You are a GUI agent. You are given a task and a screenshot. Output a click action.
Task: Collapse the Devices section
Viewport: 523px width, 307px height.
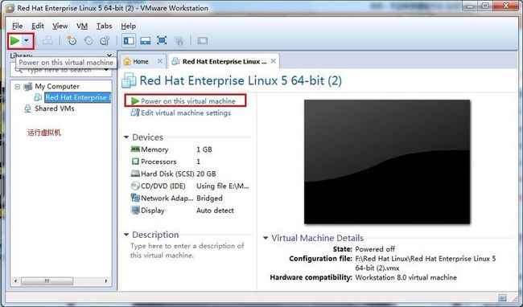126,137
